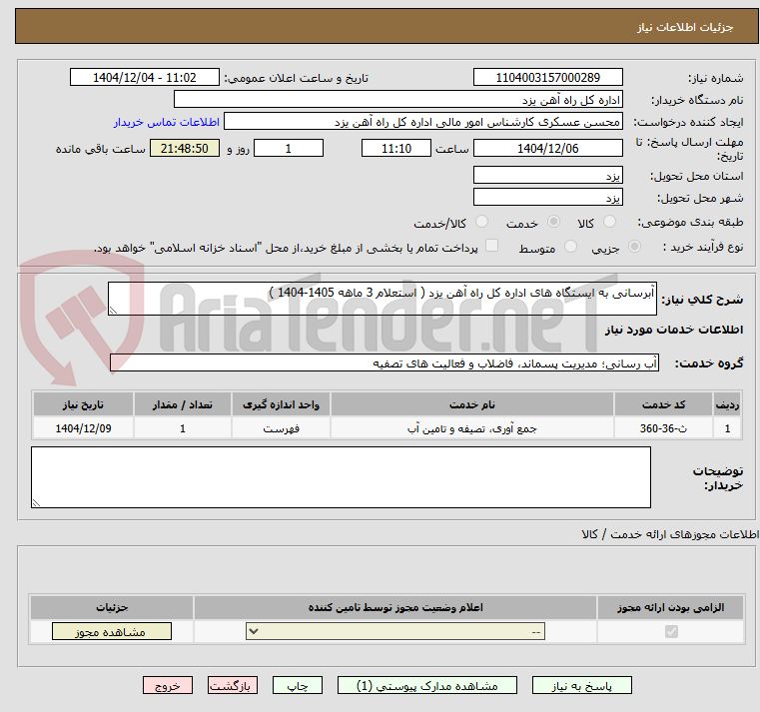Click the الزامی بودن ارائه مجوز header
This screenshot has height=712, width=760.
[671, 607]
